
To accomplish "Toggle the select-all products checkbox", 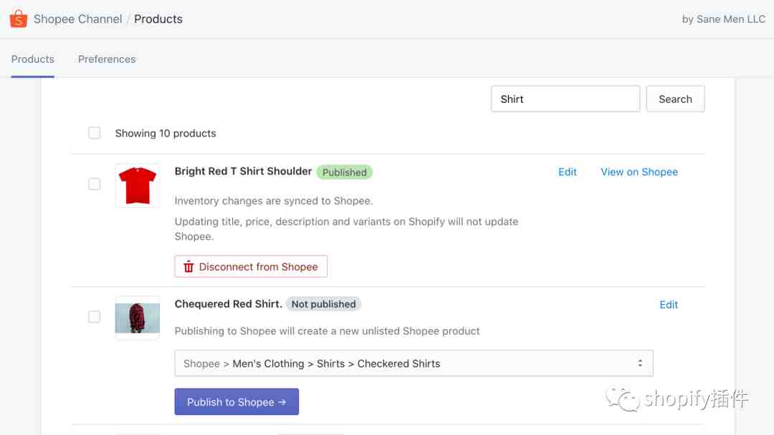I will [95, 133].
